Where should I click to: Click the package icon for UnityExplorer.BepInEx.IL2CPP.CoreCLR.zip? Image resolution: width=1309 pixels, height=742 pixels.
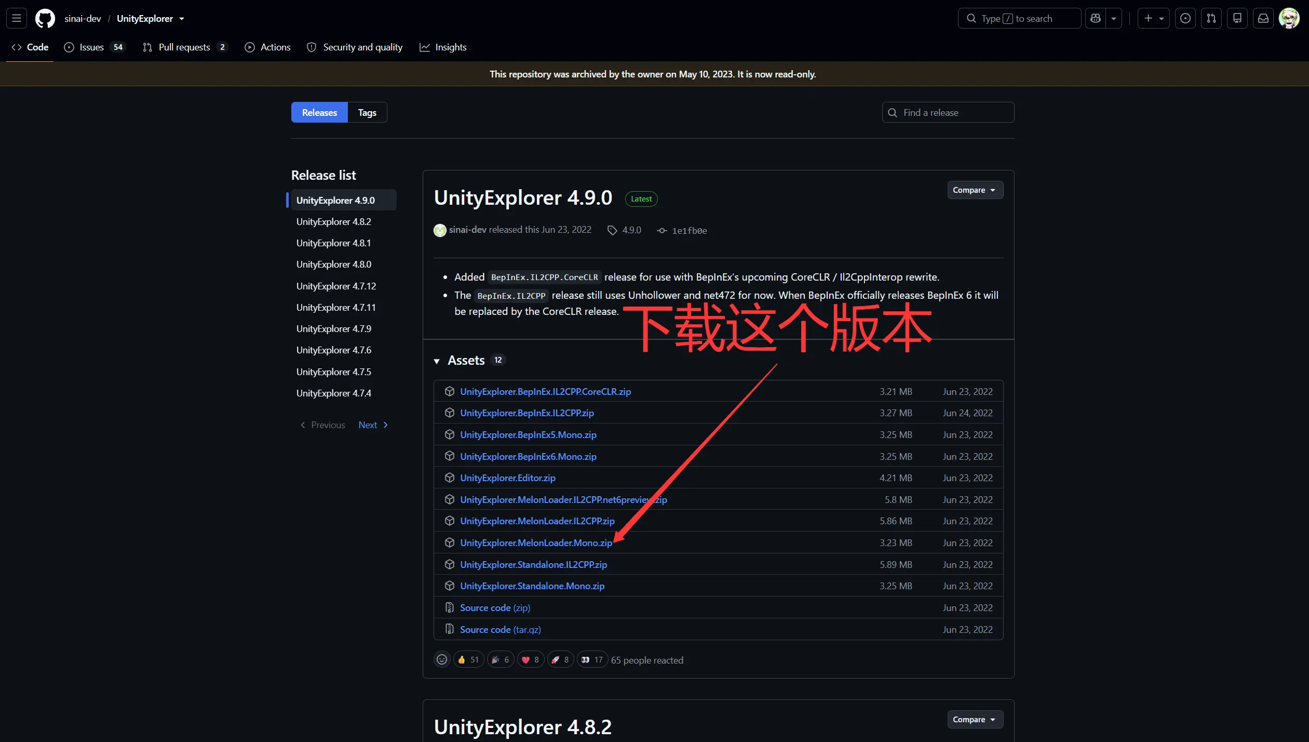tap(450, 391)
